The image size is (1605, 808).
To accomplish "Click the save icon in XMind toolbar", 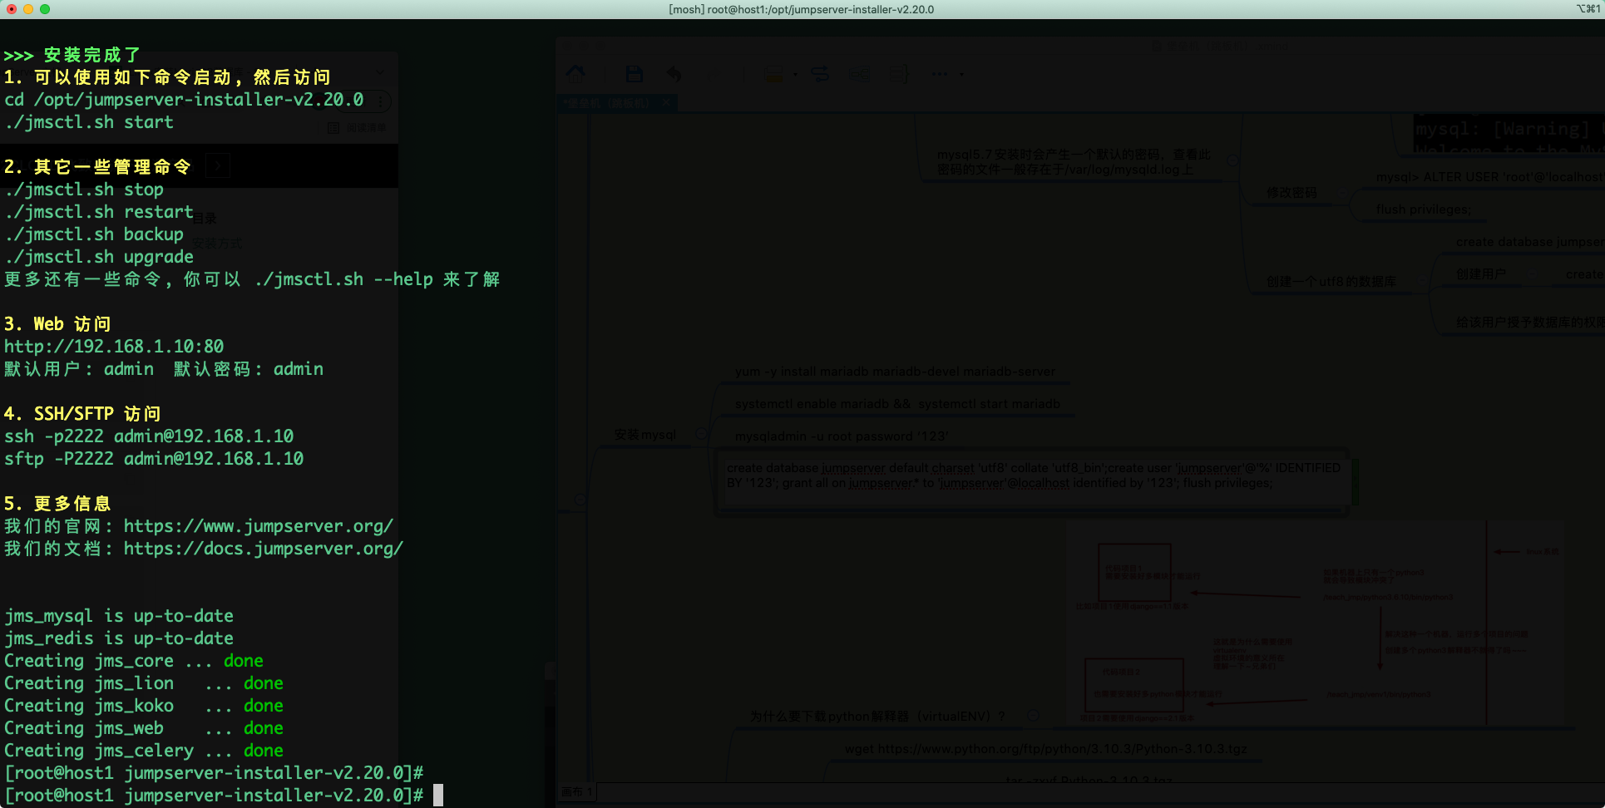I will coord(635,74).
